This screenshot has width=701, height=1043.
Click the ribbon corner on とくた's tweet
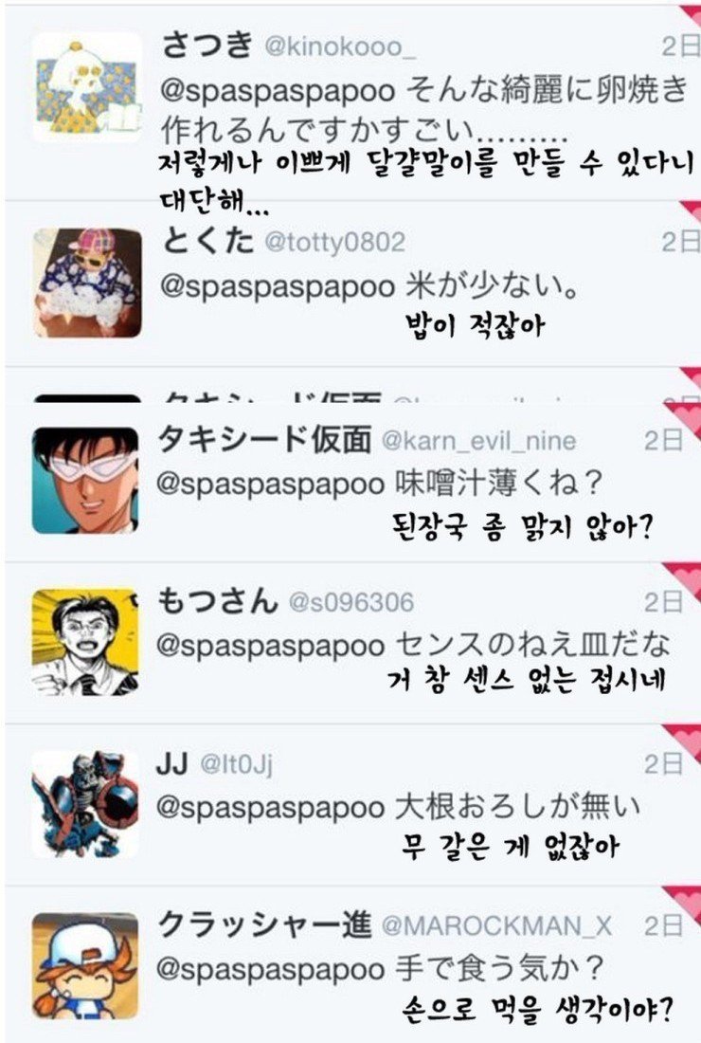(689, 212)
